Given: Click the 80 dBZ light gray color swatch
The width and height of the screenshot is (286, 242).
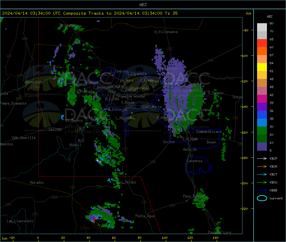Looking at the screenshot, I should coord(262,27).
